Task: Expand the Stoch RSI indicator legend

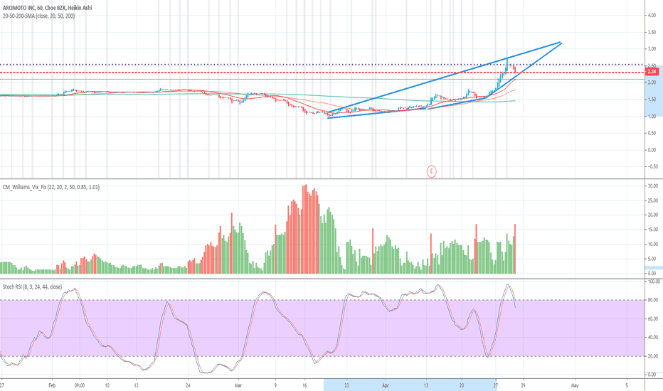Action: click(32, 286)
